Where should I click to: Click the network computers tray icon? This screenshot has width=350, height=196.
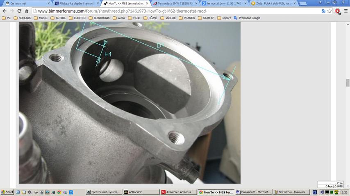pos(322,192)
